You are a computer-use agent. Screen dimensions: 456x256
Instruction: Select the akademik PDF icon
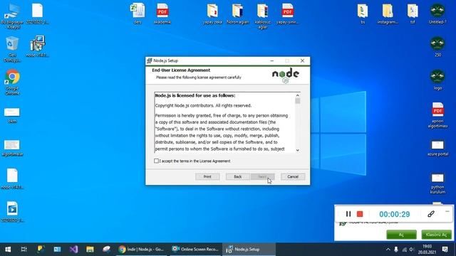click(x=162, y=14)
